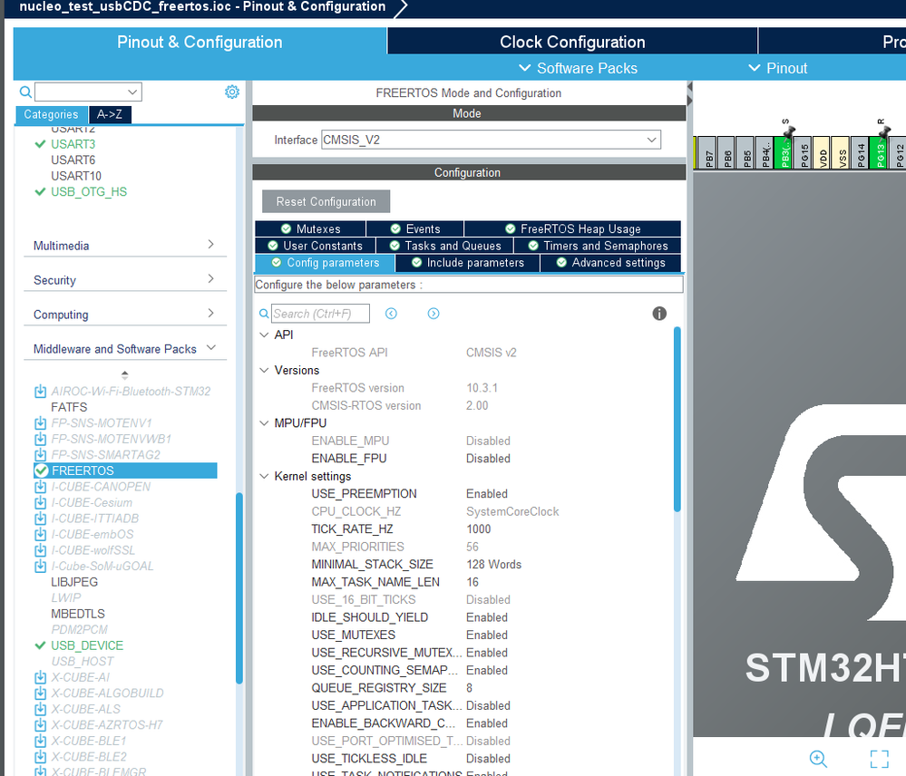This screenshot has height=776, width=906.
Task: Click download icon beside I-Cube-SoM-uGOAL
Action: 41,566
